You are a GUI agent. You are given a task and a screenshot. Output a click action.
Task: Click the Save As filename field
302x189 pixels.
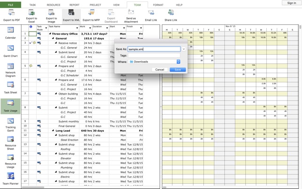click(154, 49)
